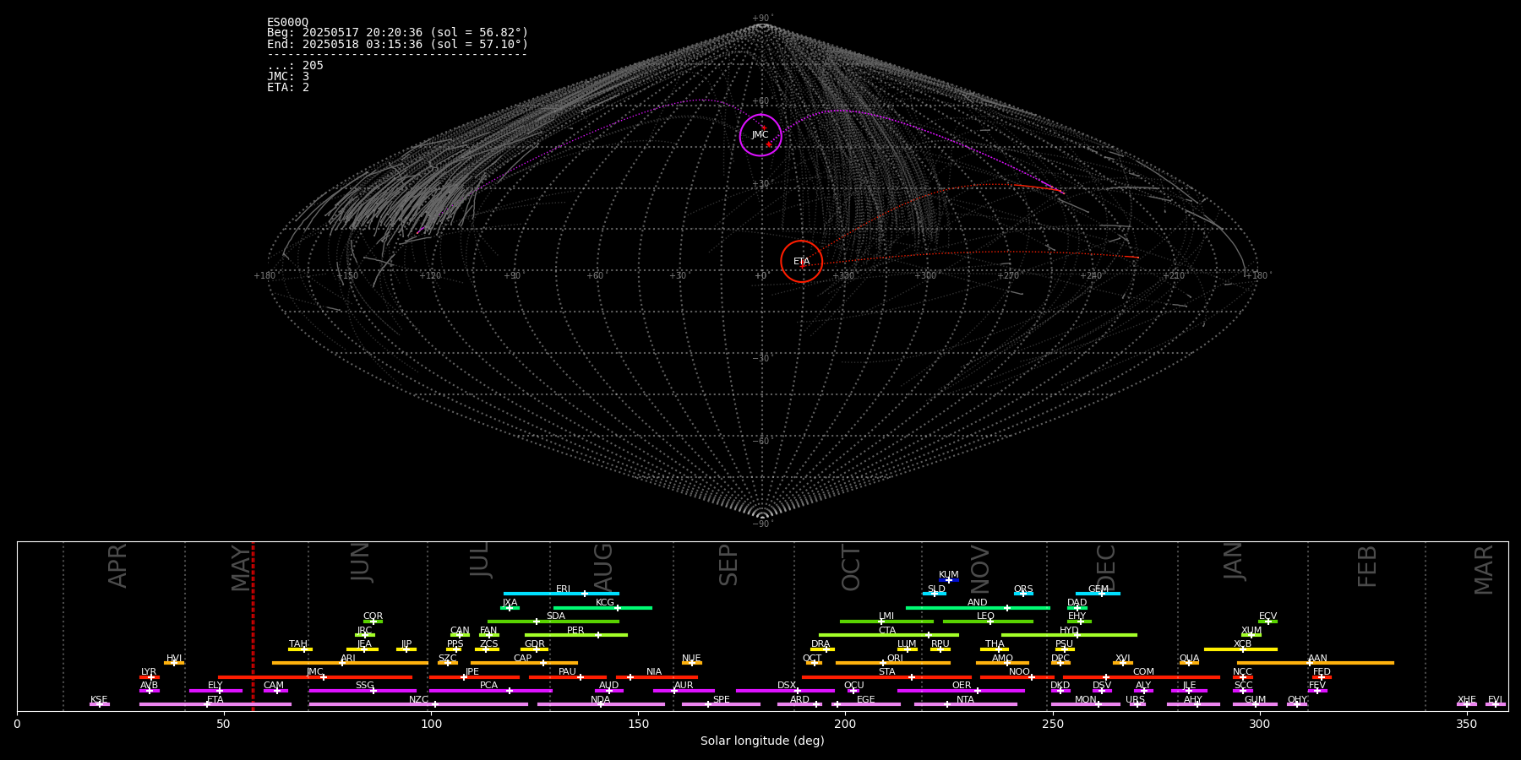1521x760 pixels.
Task: Select the red dashed current-date line in timeline
Action: [x=253, y=626]
